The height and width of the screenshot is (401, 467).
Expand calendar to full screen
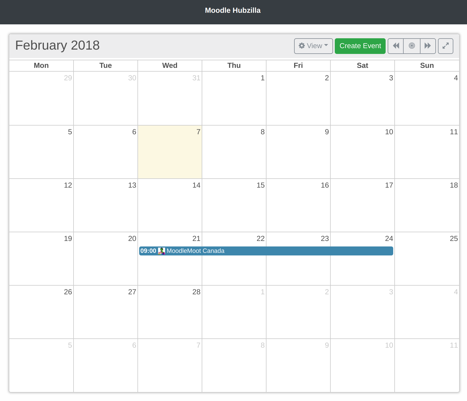pos(445,46)
